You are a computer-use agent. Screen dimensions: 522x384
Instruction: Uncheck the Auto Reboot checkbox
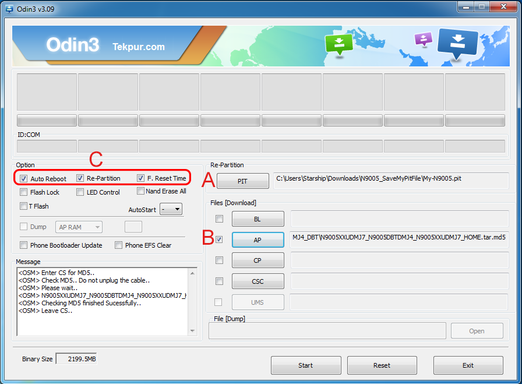tap(23, 178)
